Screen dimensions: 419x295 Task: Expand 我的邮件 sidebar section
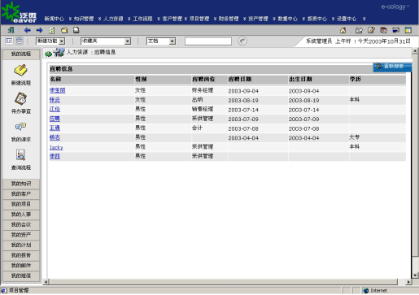click(21, 266)
